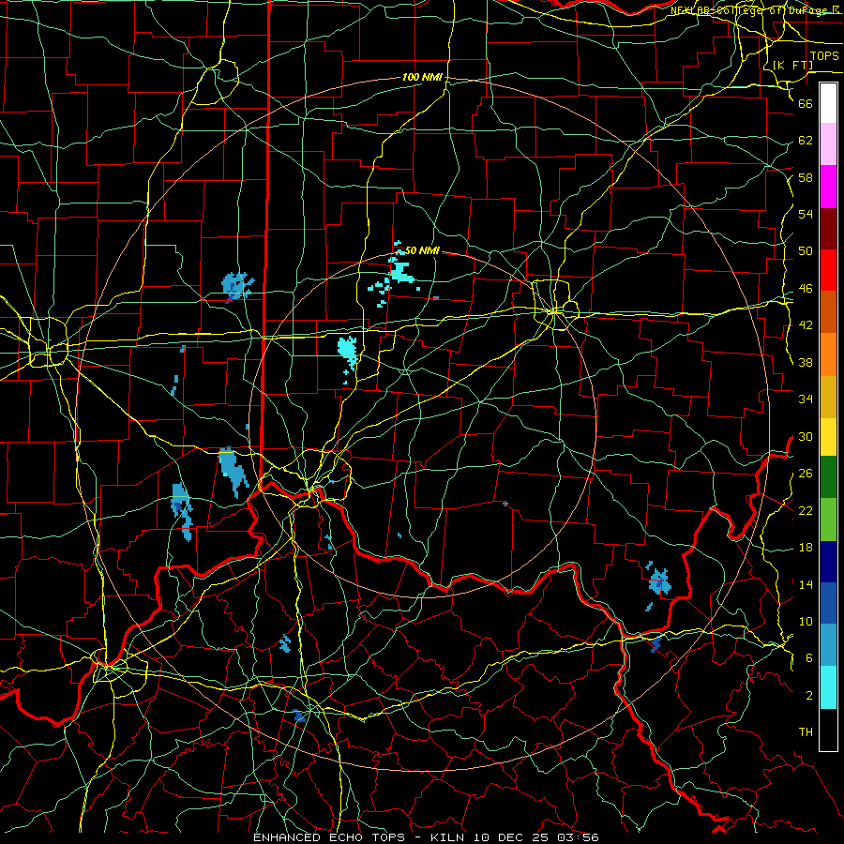
Task: Pick the bright orange legend swatch
Action: [828, 354]
